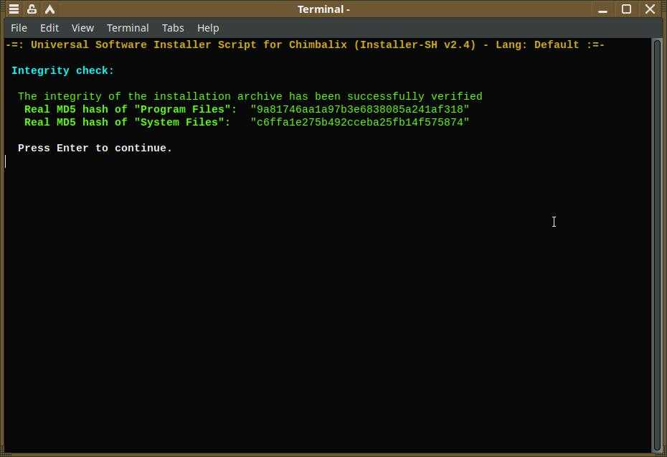The height and width of the screenshot is (457, 667).
Task: Click the "Press Enter to continue." prompt
Action: pos(95,149)
